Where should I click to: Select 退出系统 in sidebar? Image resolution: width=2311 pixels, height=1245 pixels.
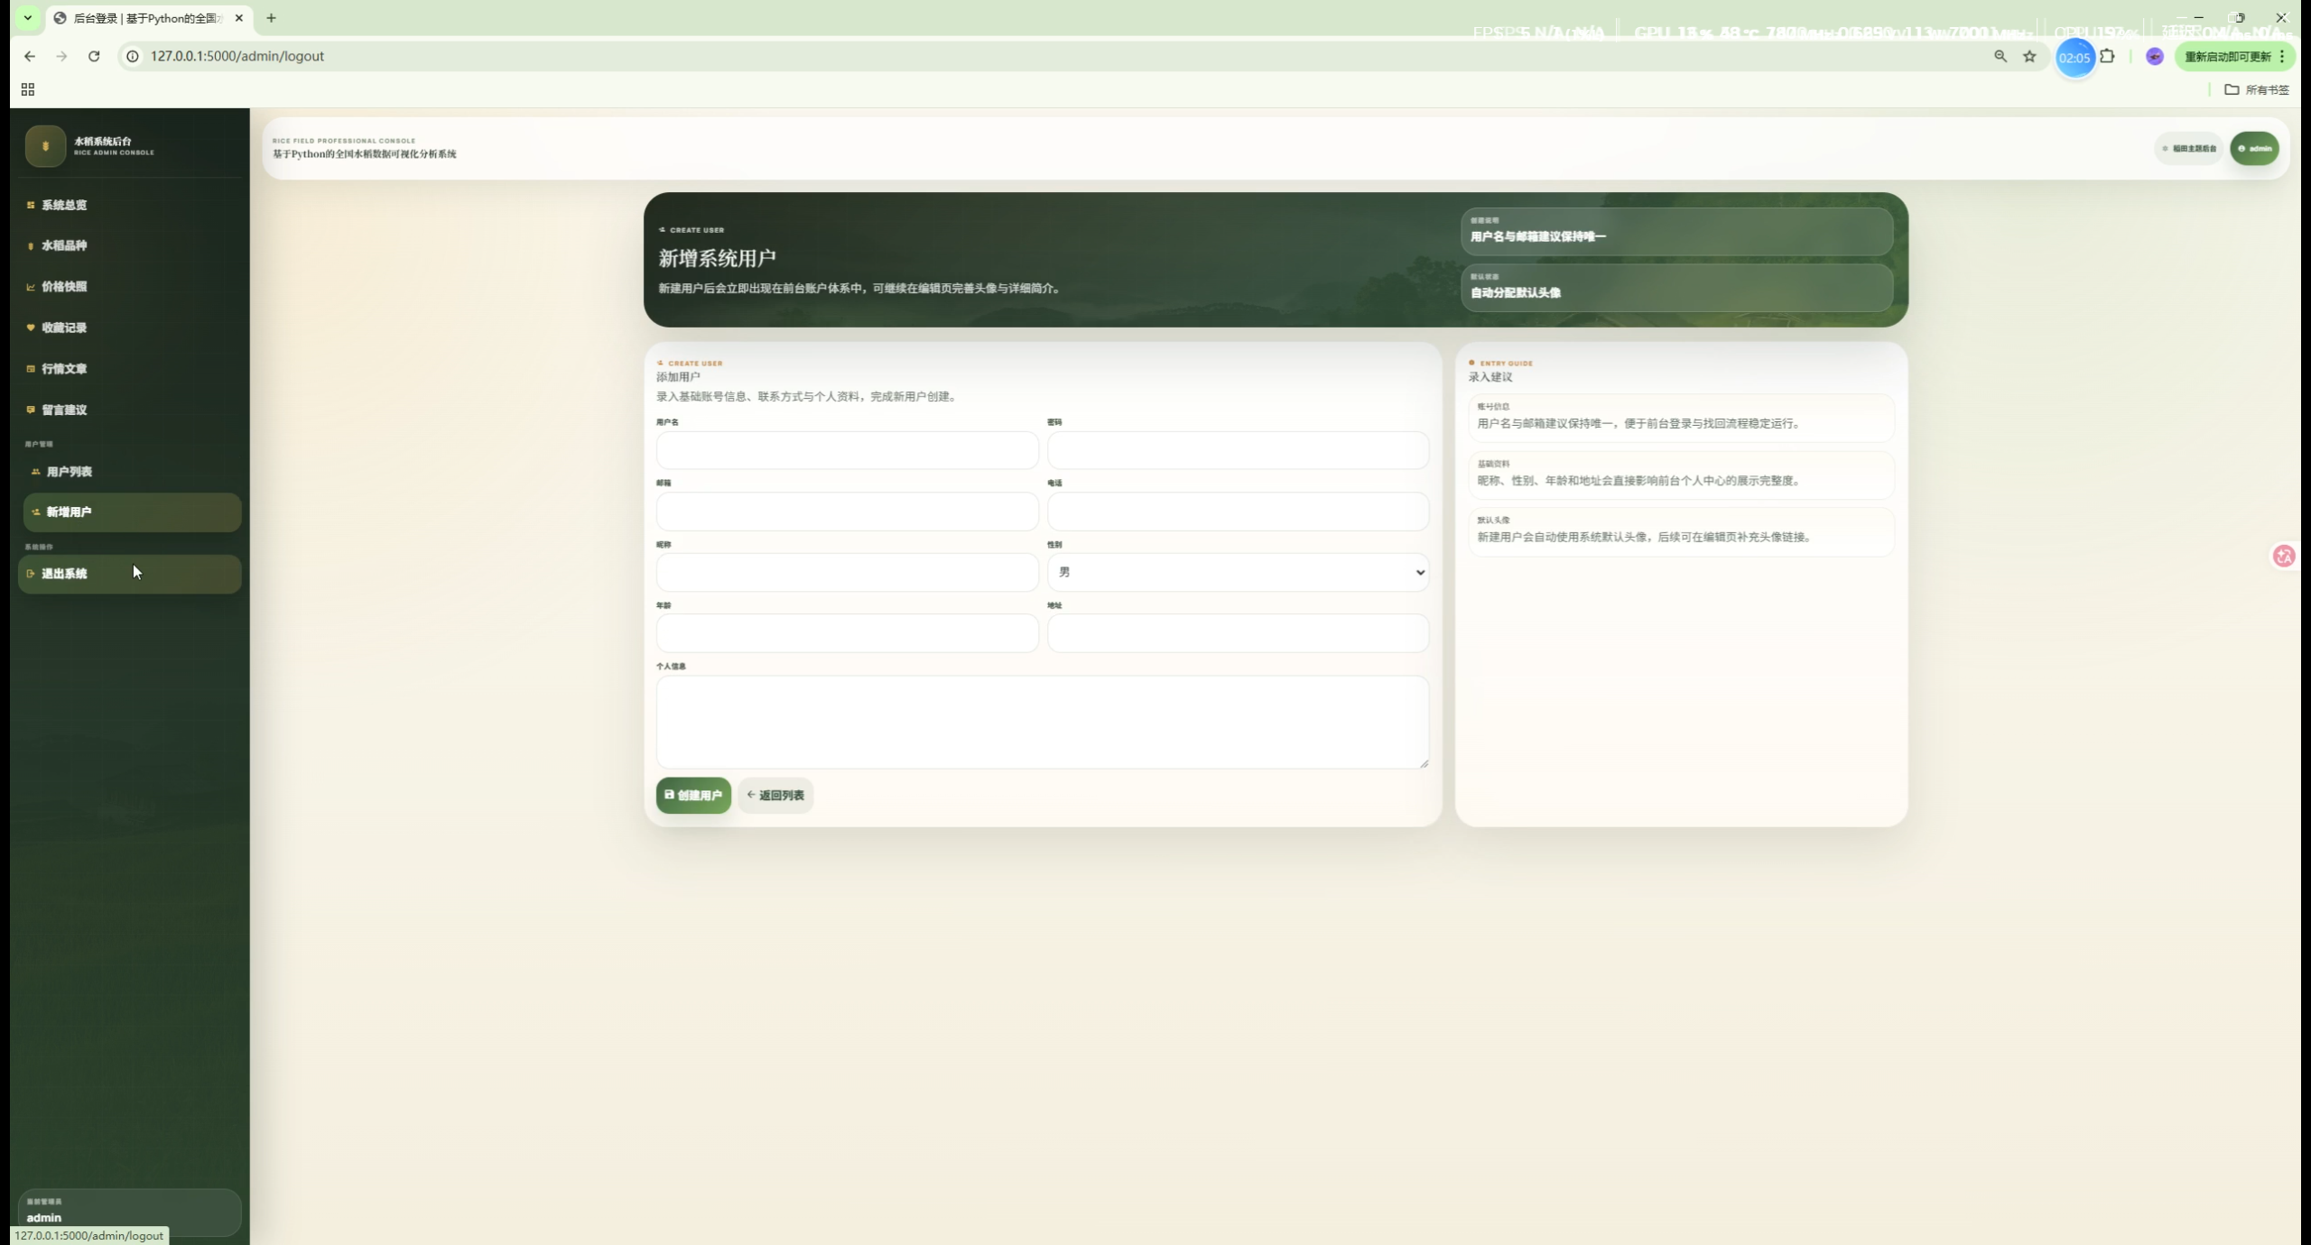pos(63,574)
